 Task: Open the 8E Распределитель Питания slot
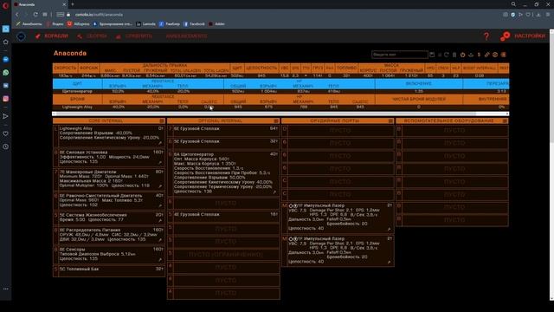(109, 235)
